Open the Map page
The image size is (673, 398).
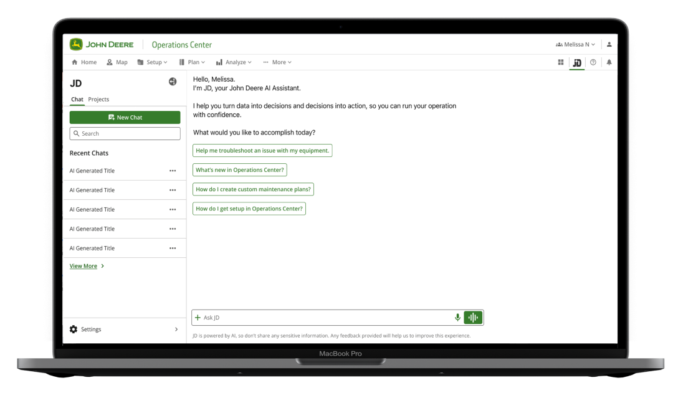(117, 62)
